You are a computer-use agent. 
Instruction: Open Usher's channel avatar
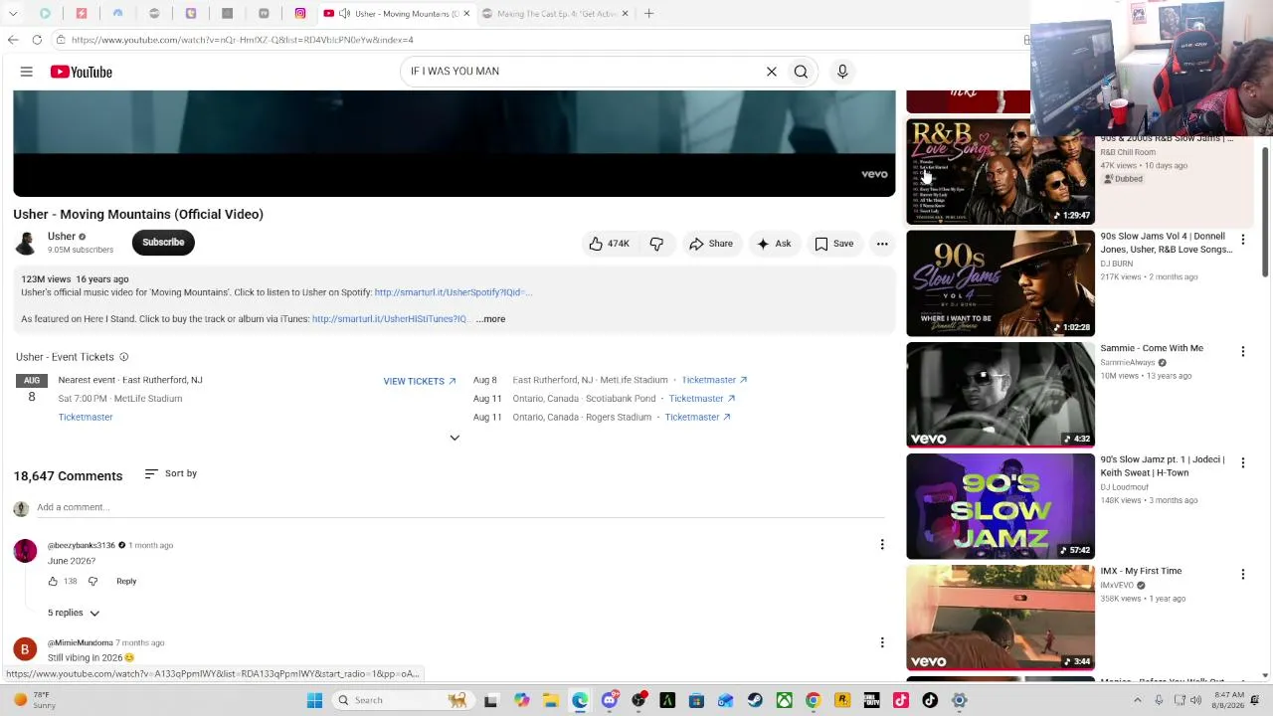[x=26, y=243]
